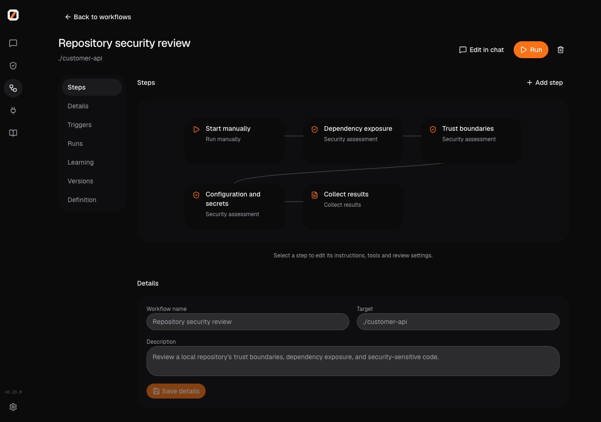Click into the Description text area
Screen dimensions: 601x422
pyautogui.click(x=353, y=361)
